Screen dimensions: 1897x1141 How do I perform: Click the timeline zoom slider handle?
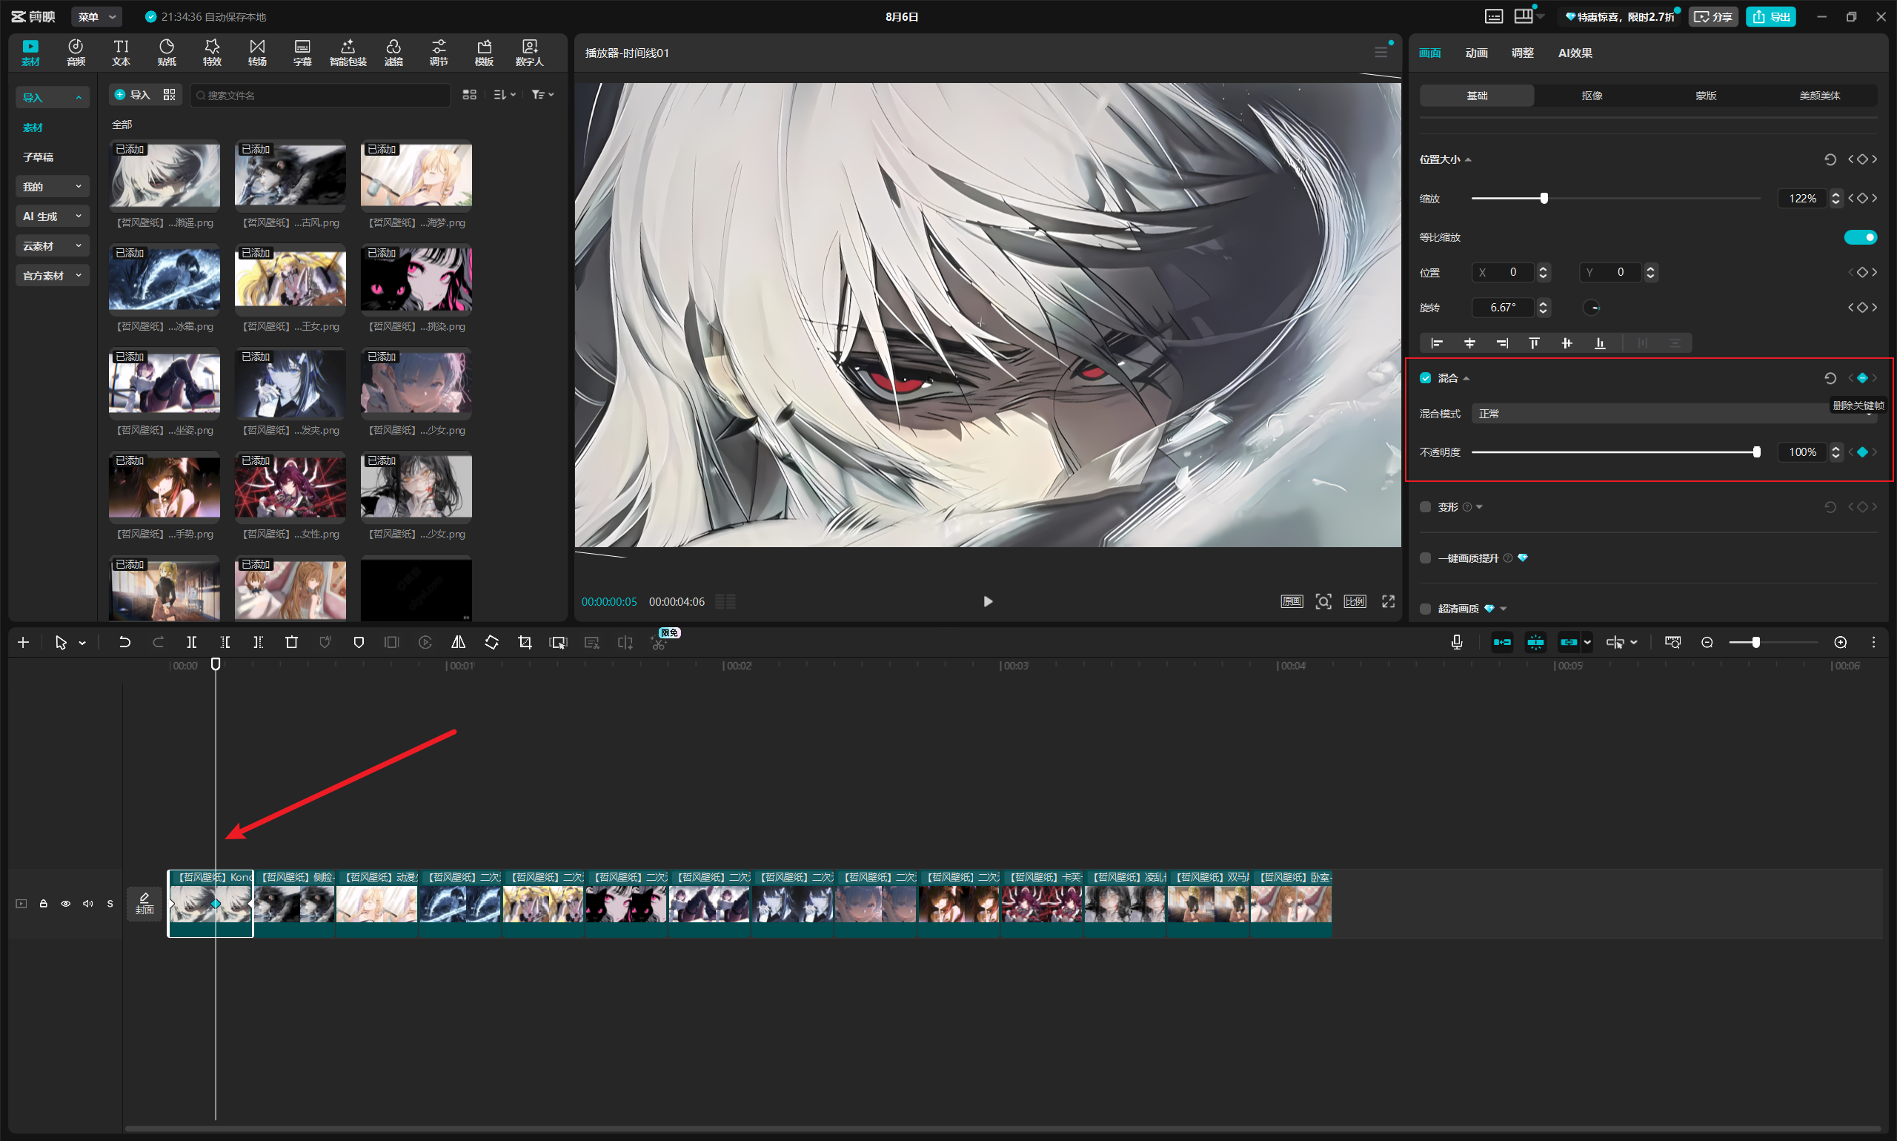[1755, 642]
